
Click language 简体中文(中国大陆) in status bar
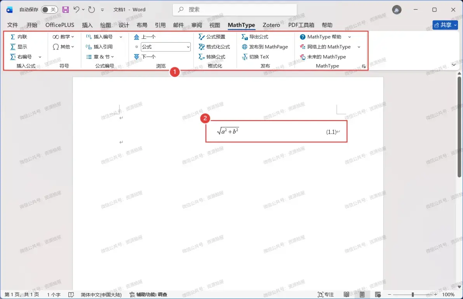[x=101, y=295]
